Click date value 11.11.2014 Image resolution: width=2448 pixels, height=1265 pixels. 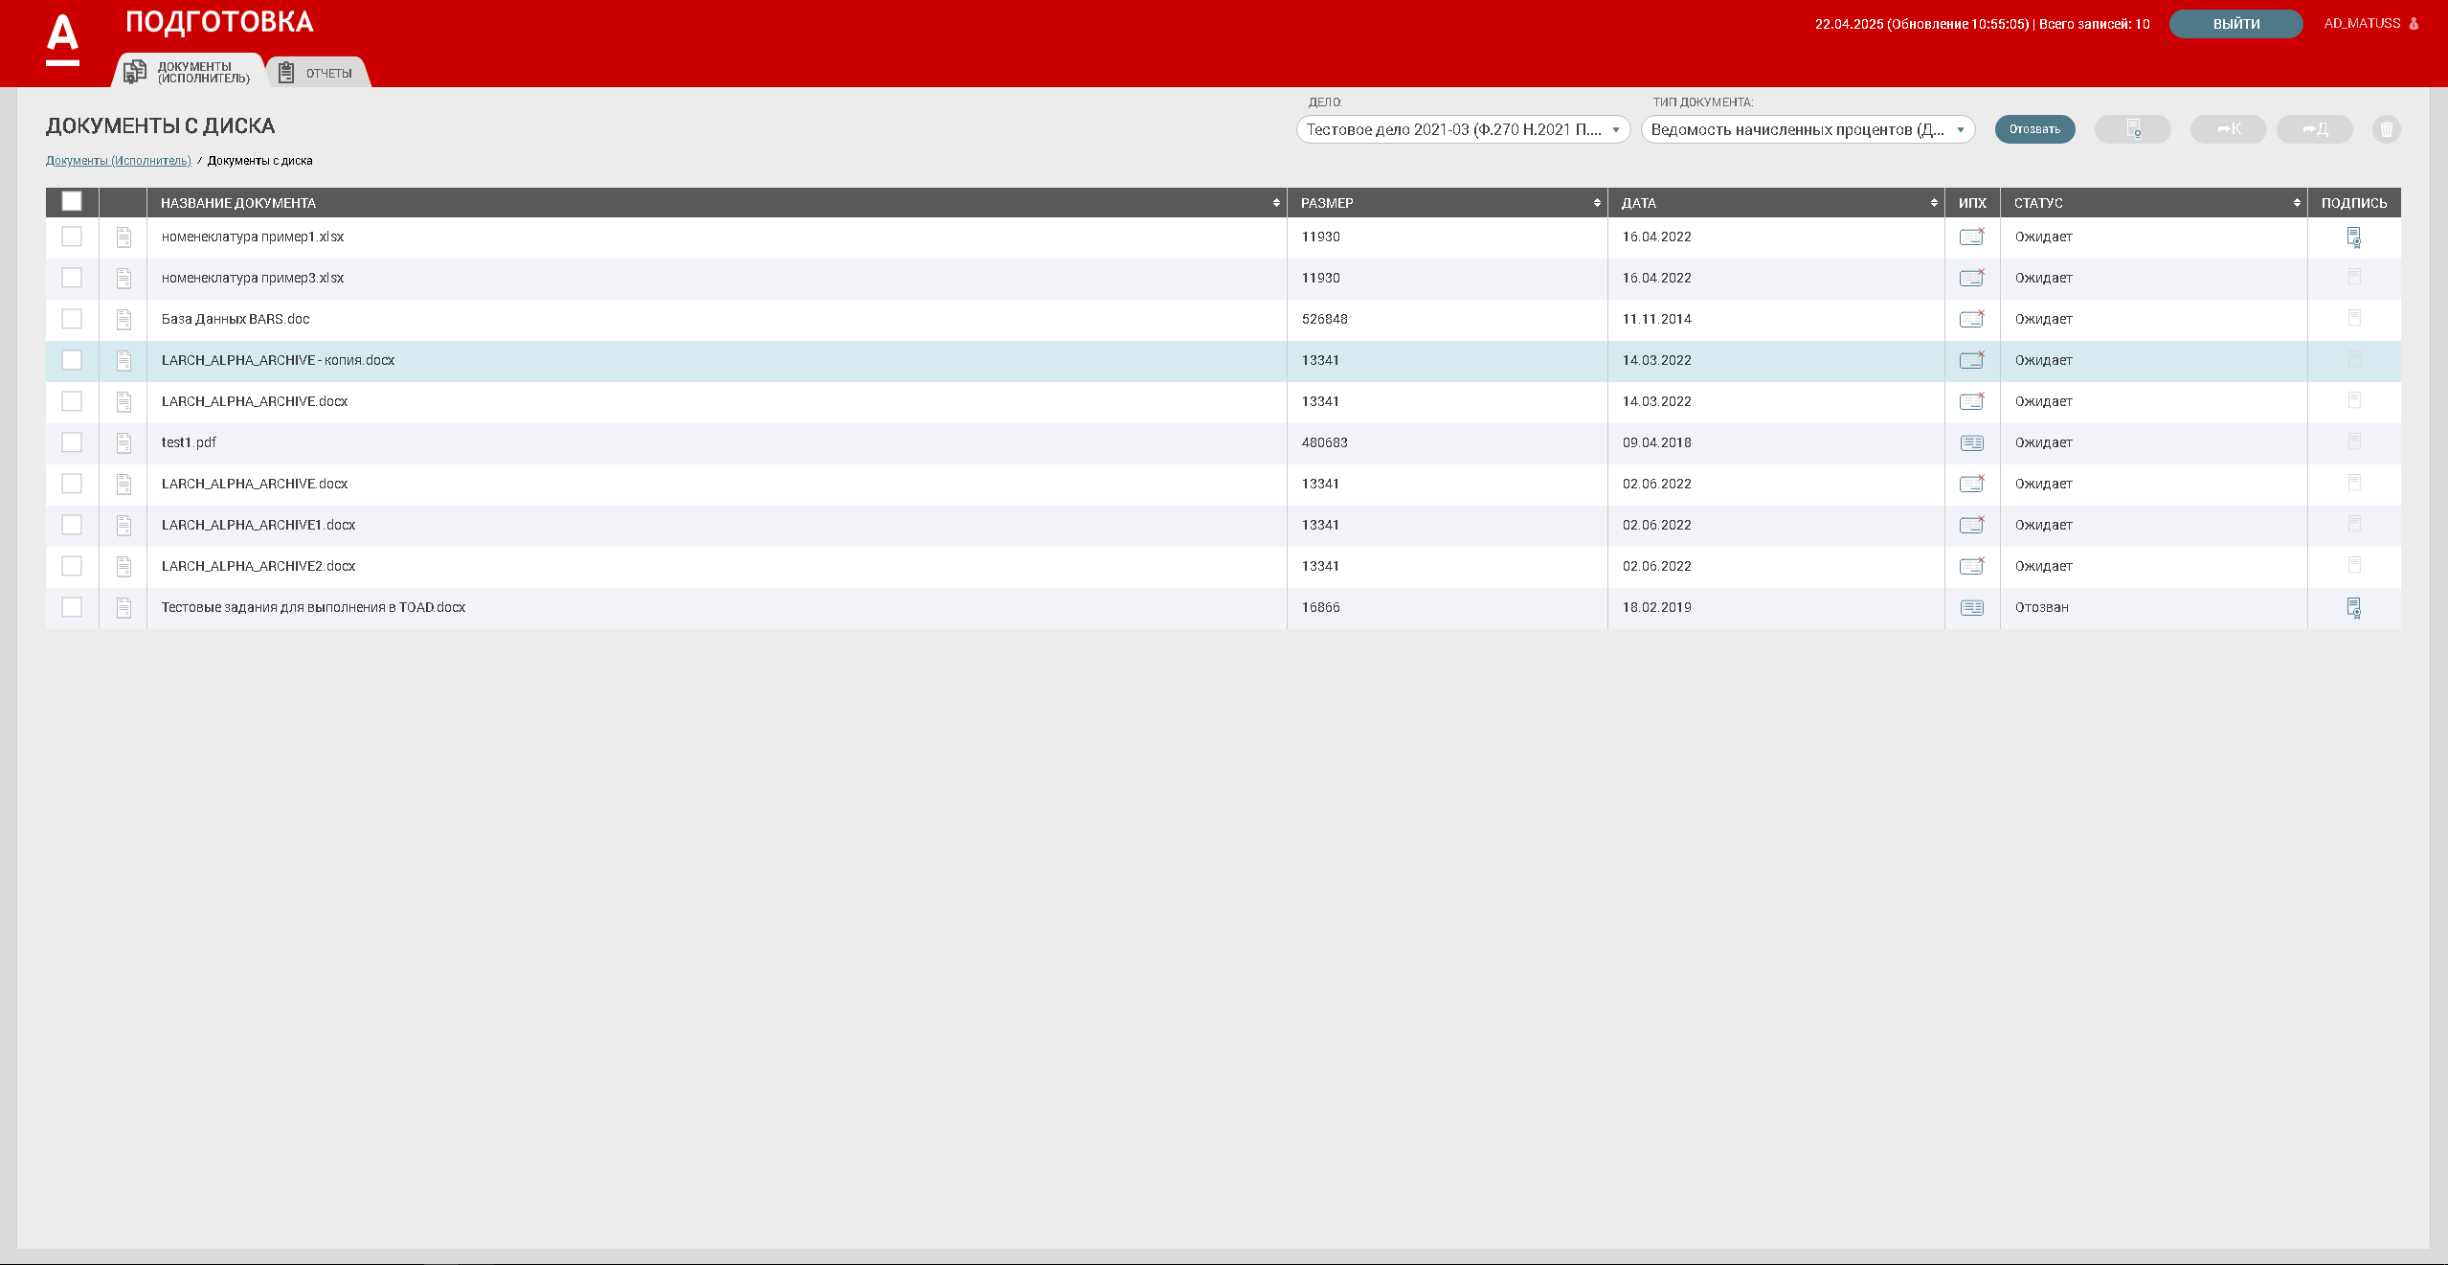(1656, 319)
